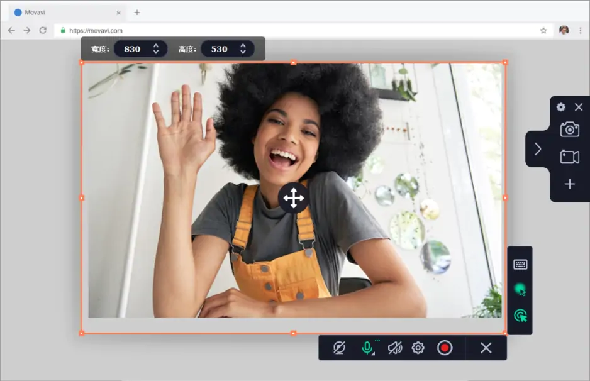Screen dimensions: 590x381
Task: Click the right-middle edge handle of capture frame
Action: coord(505,198)
